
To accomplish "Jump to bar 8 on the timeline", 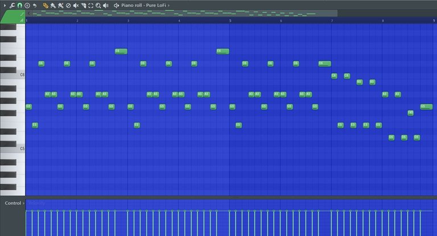I will pos(383,21).
